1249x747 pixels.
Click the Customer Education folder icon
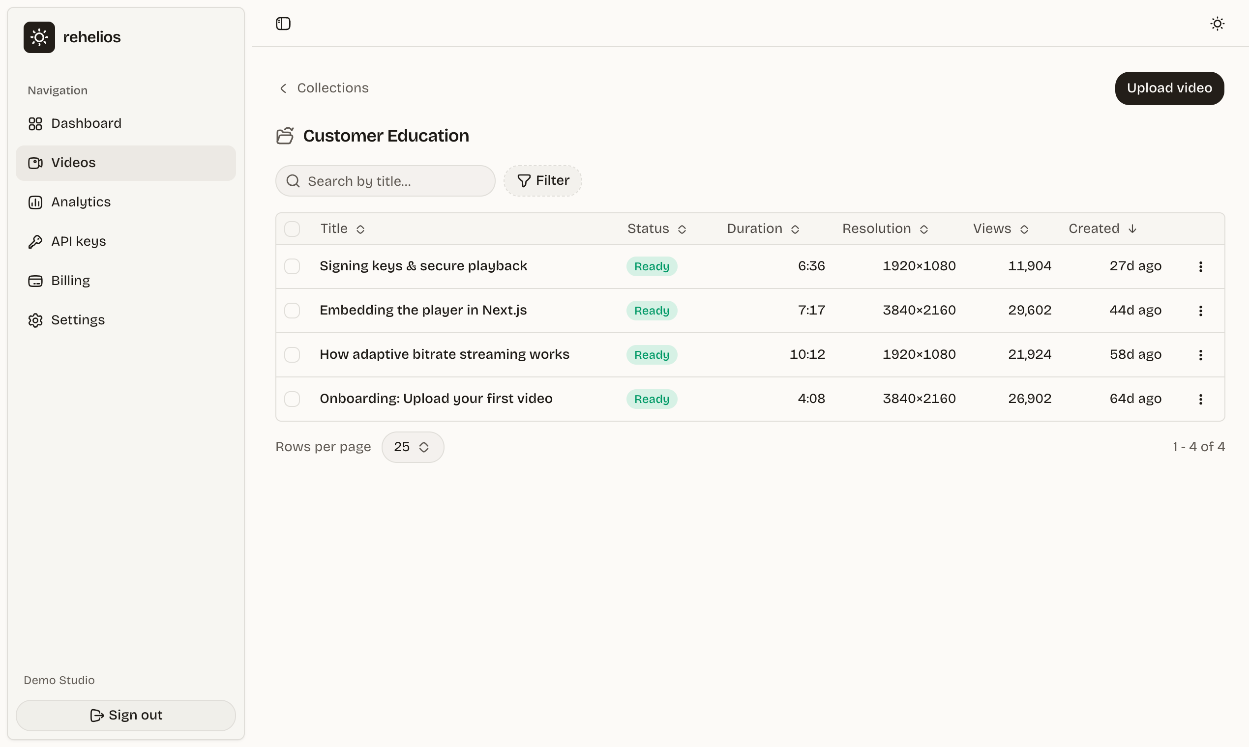click(285, 136)
